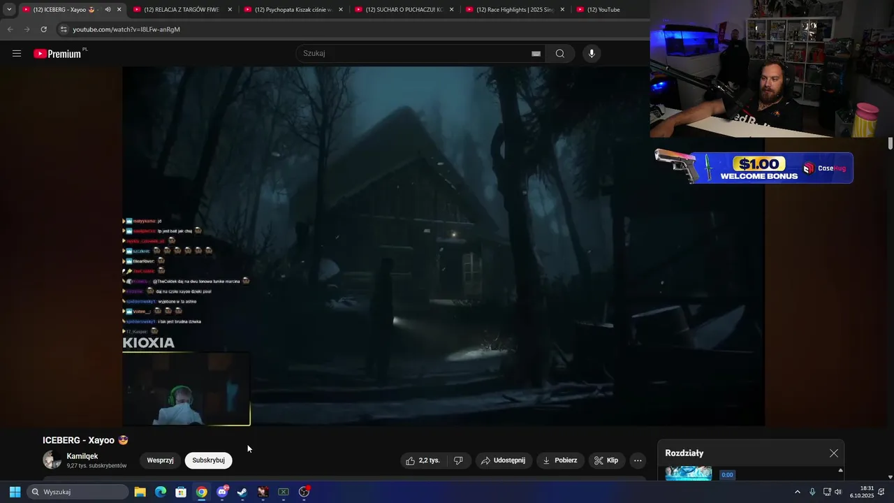Click the Pobierz download button
The height and width of the screenshot is (503, 894).
point(559,460)
